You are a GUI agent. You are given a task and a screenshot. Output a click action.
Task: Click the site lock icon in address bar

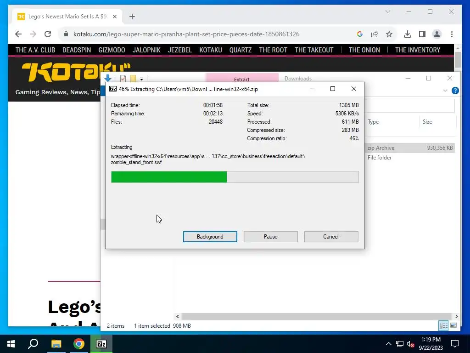(66, 34)
